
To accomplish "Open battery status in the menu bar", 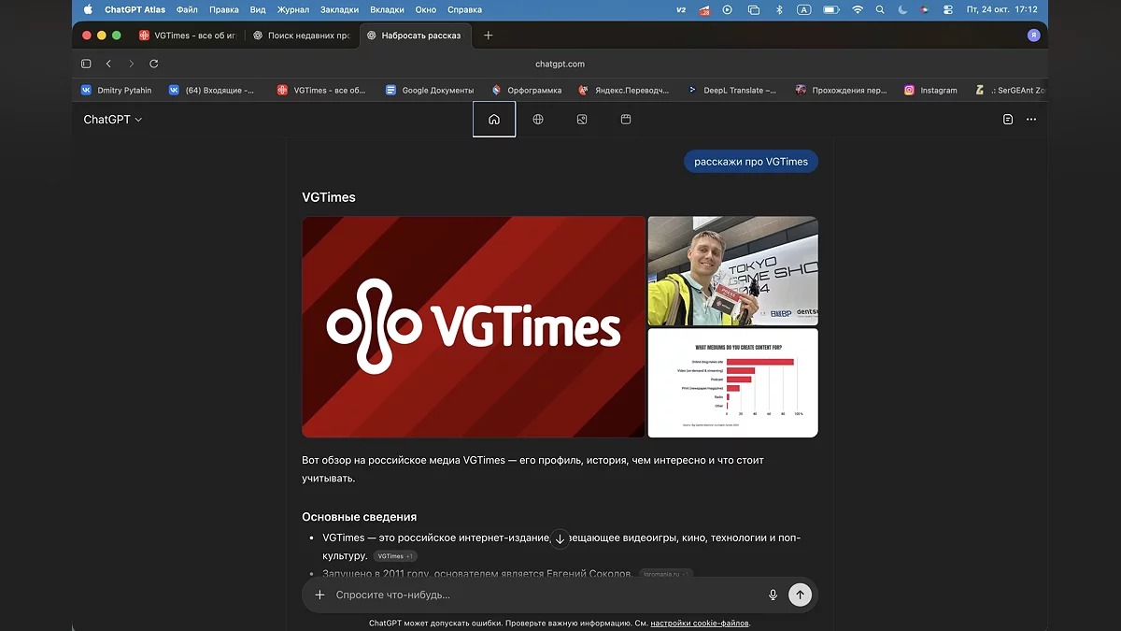I will pos(830,9).
